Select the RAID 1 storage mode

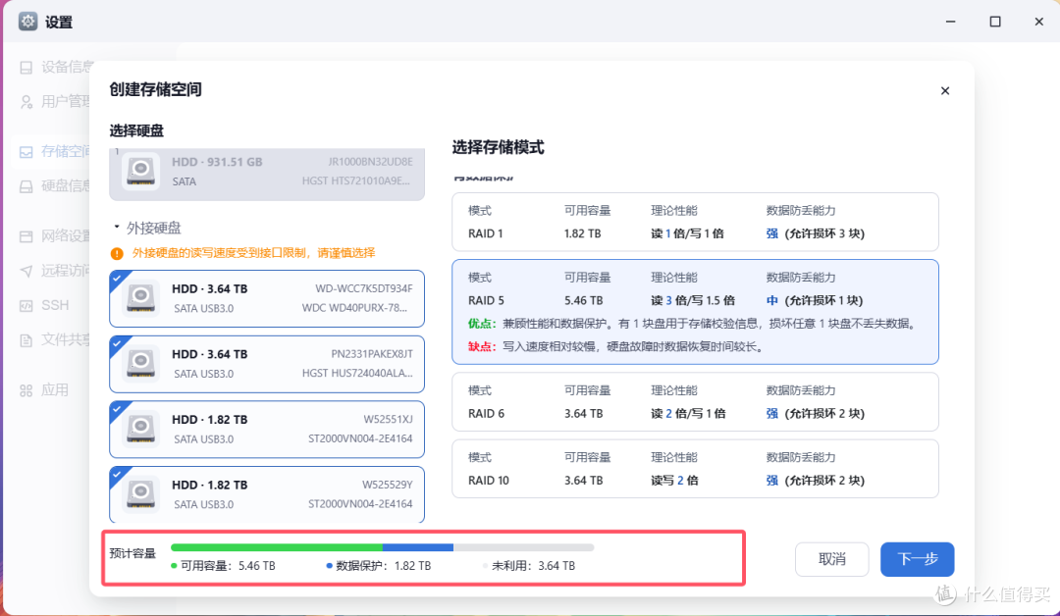695,223
